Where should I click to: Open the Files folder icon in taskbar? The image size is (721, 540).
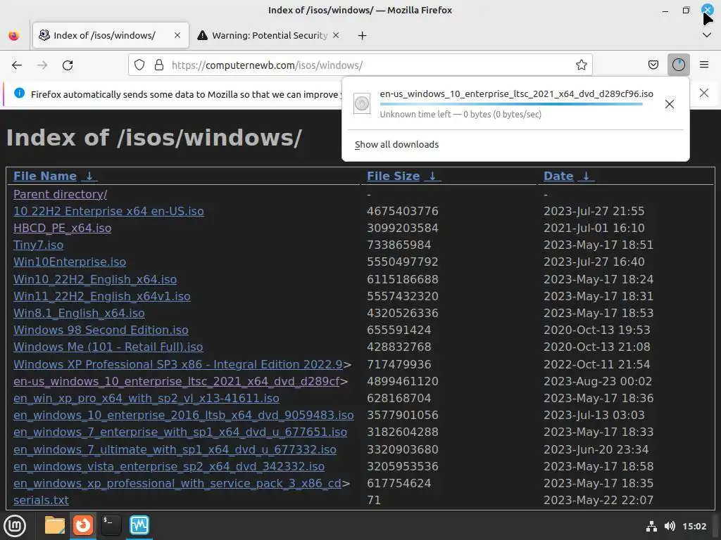click(x=55, y=525)
